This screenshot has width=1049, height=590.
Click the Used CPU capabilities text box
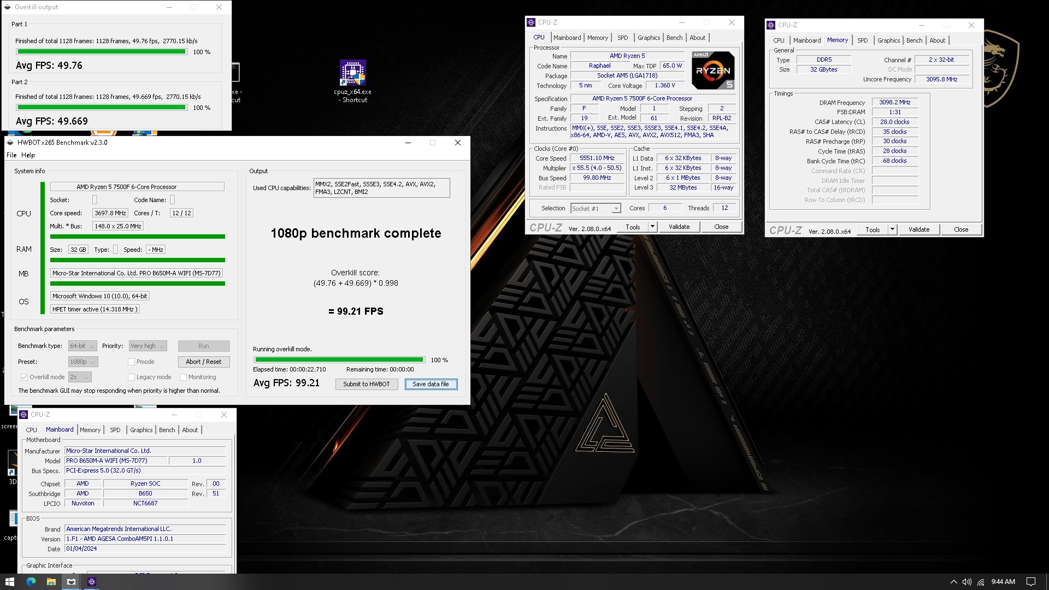coord(381,188)
